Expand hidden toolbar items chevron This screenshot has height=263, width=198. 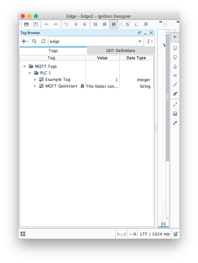[161, 22]
